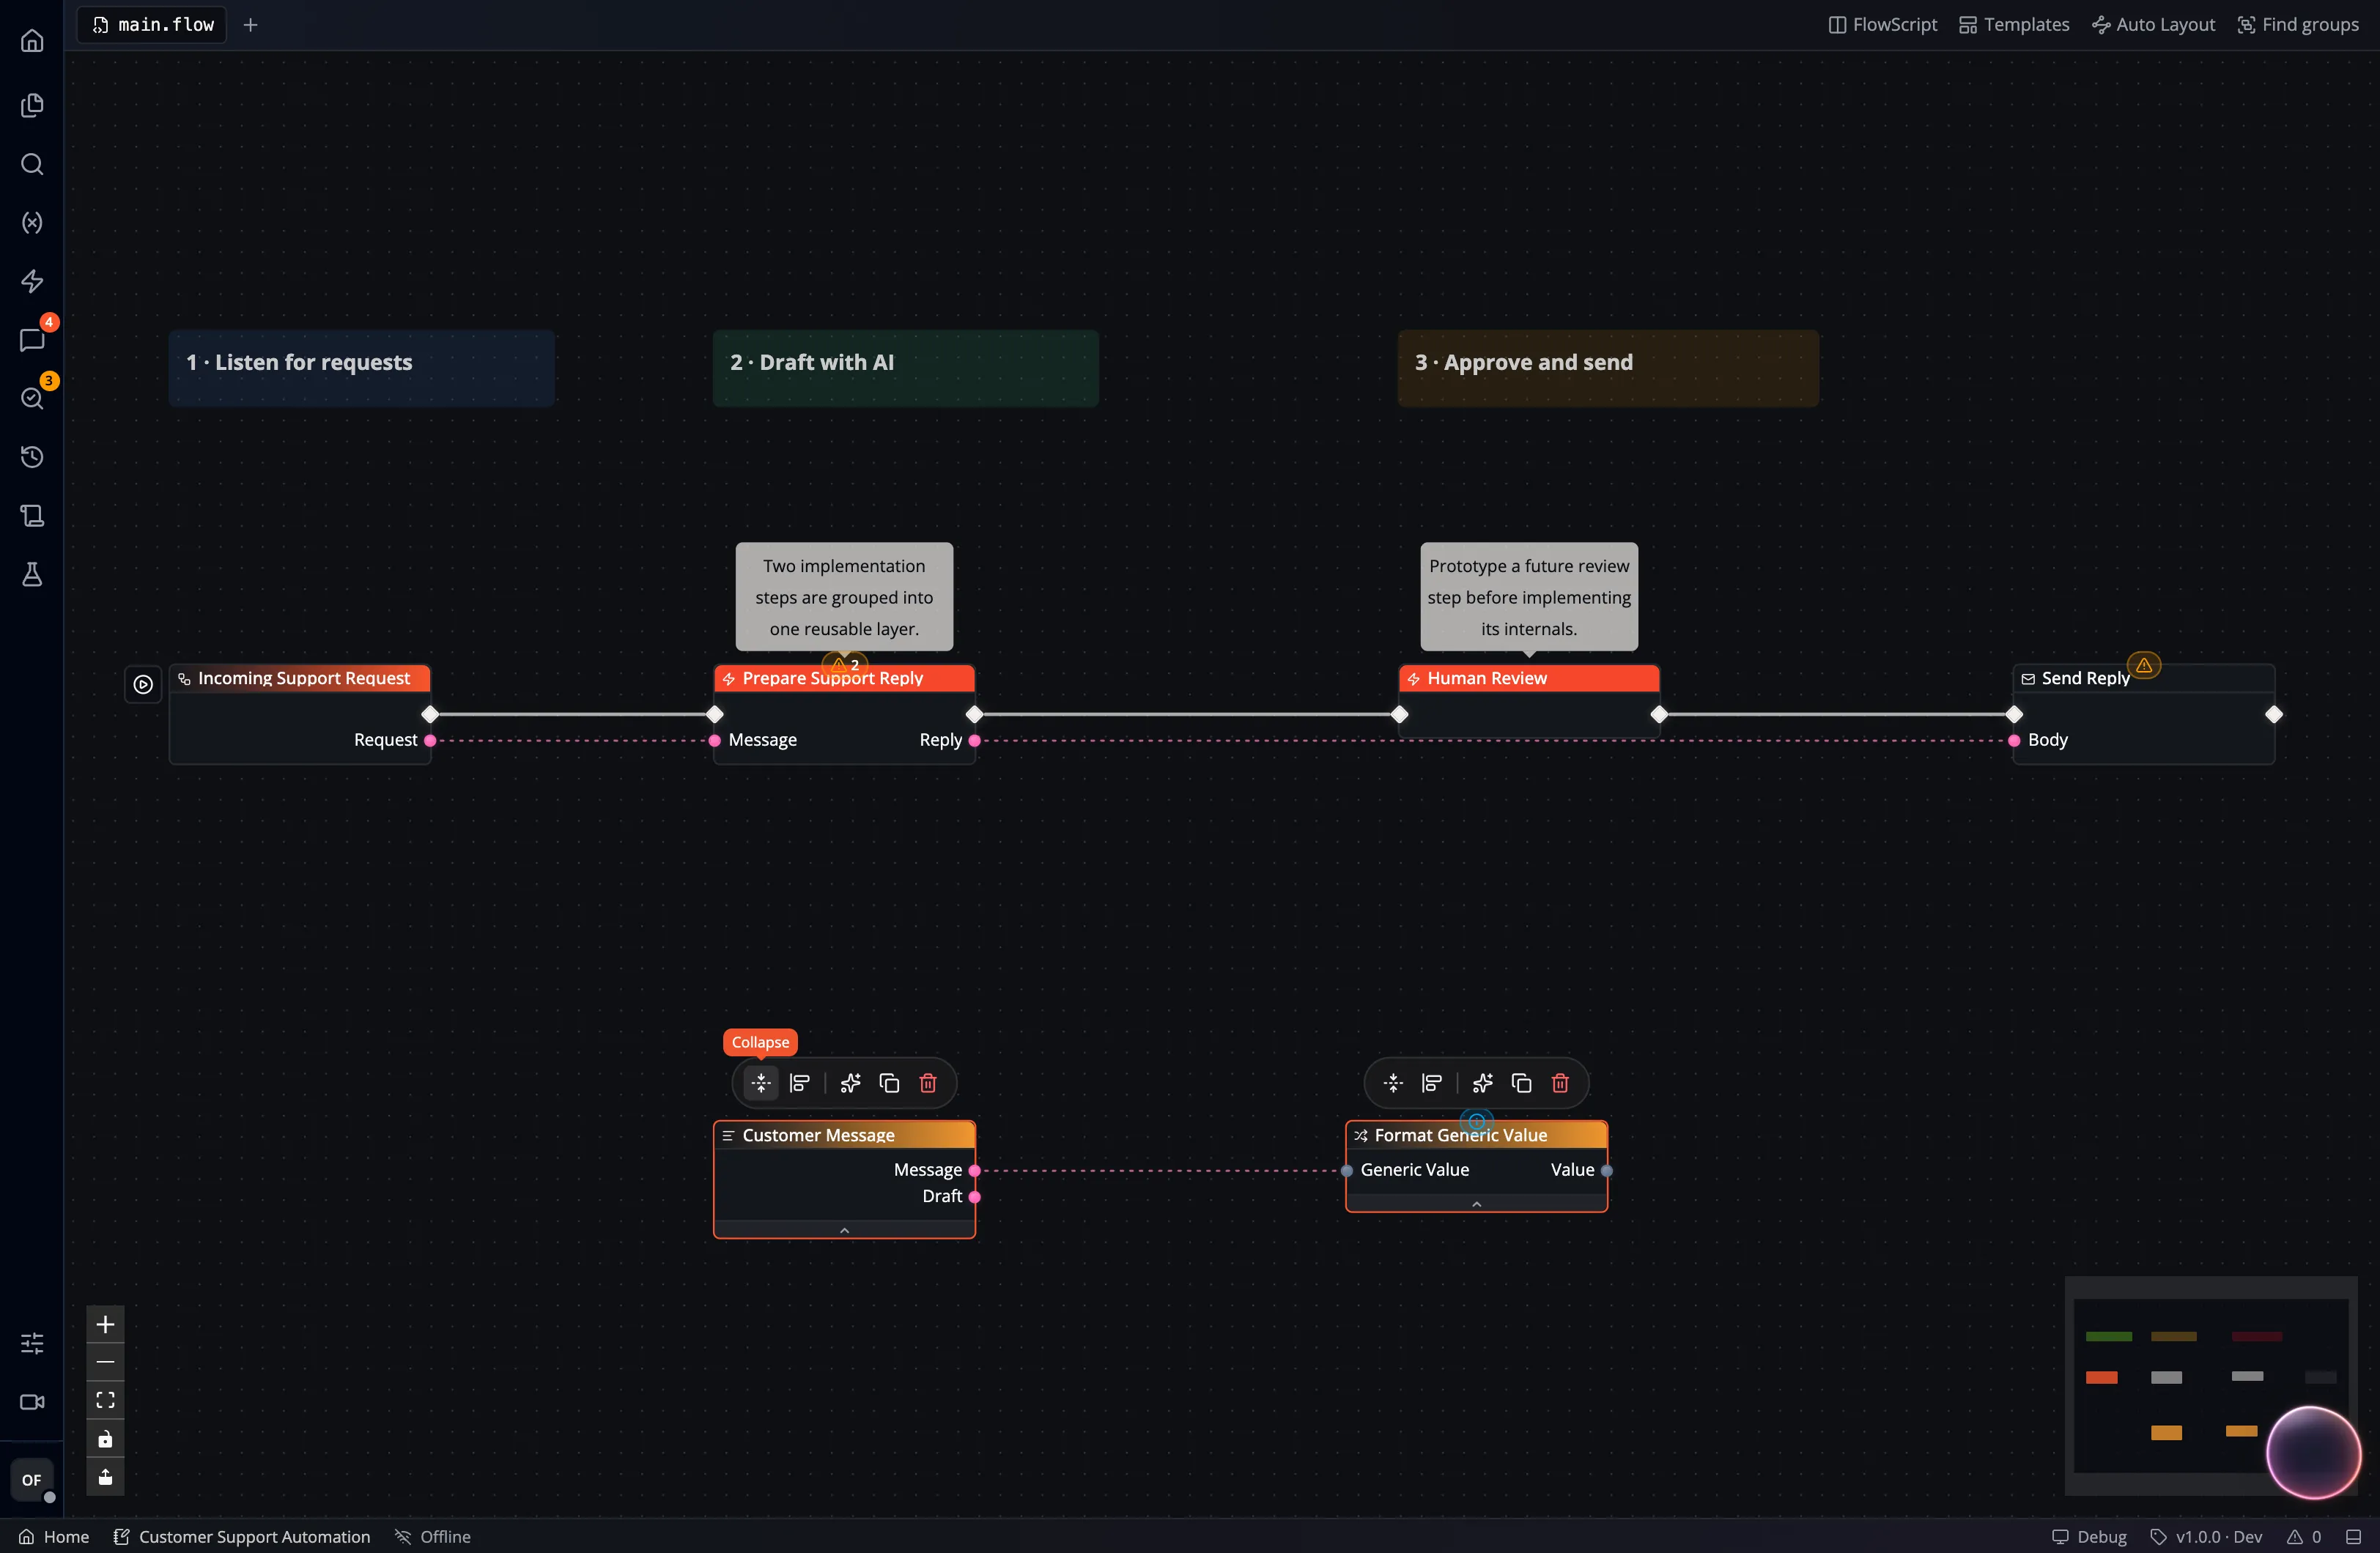Add a new flow tab with plus

[251, 25]
